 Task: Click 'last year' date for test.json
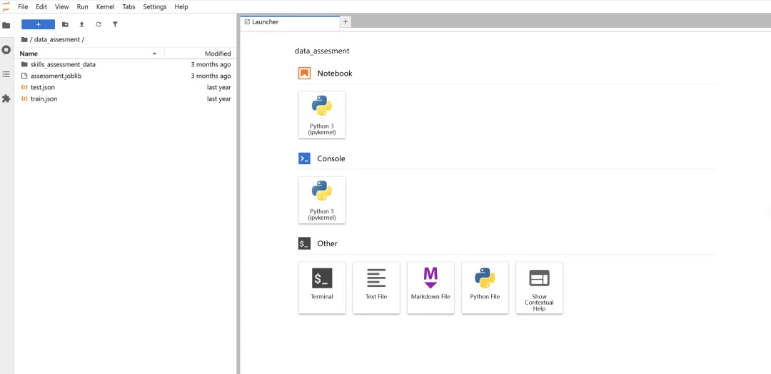click(x=219, y=88)
